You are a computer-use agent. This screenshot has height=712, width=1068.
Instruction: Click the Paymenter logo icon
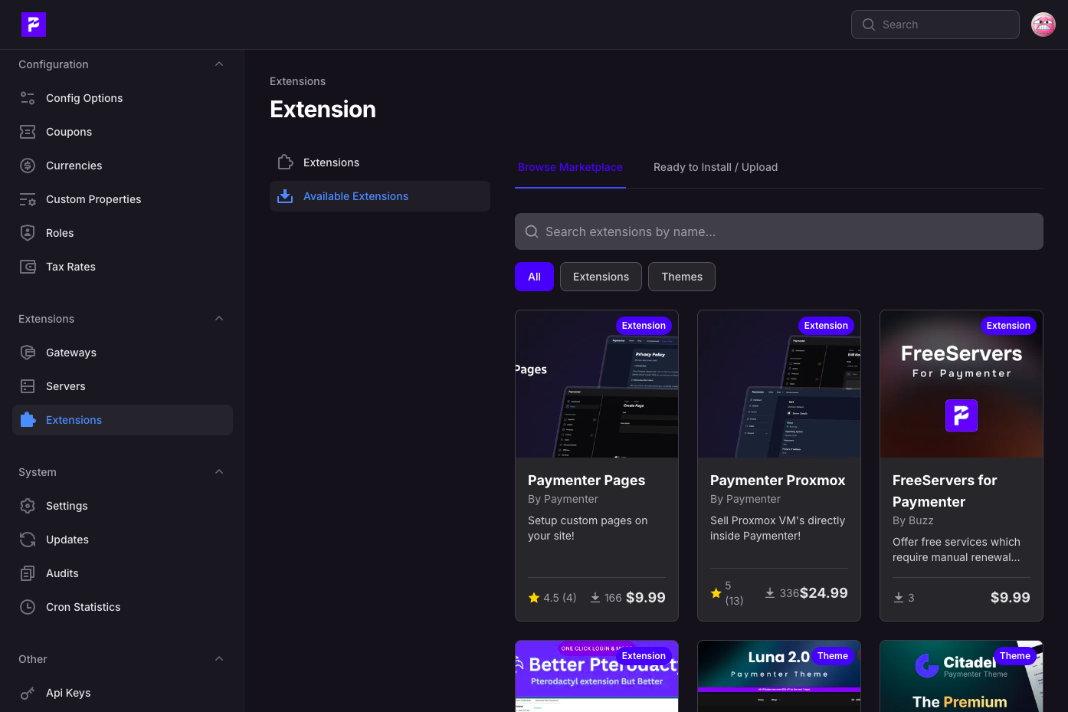pos(34,25)
